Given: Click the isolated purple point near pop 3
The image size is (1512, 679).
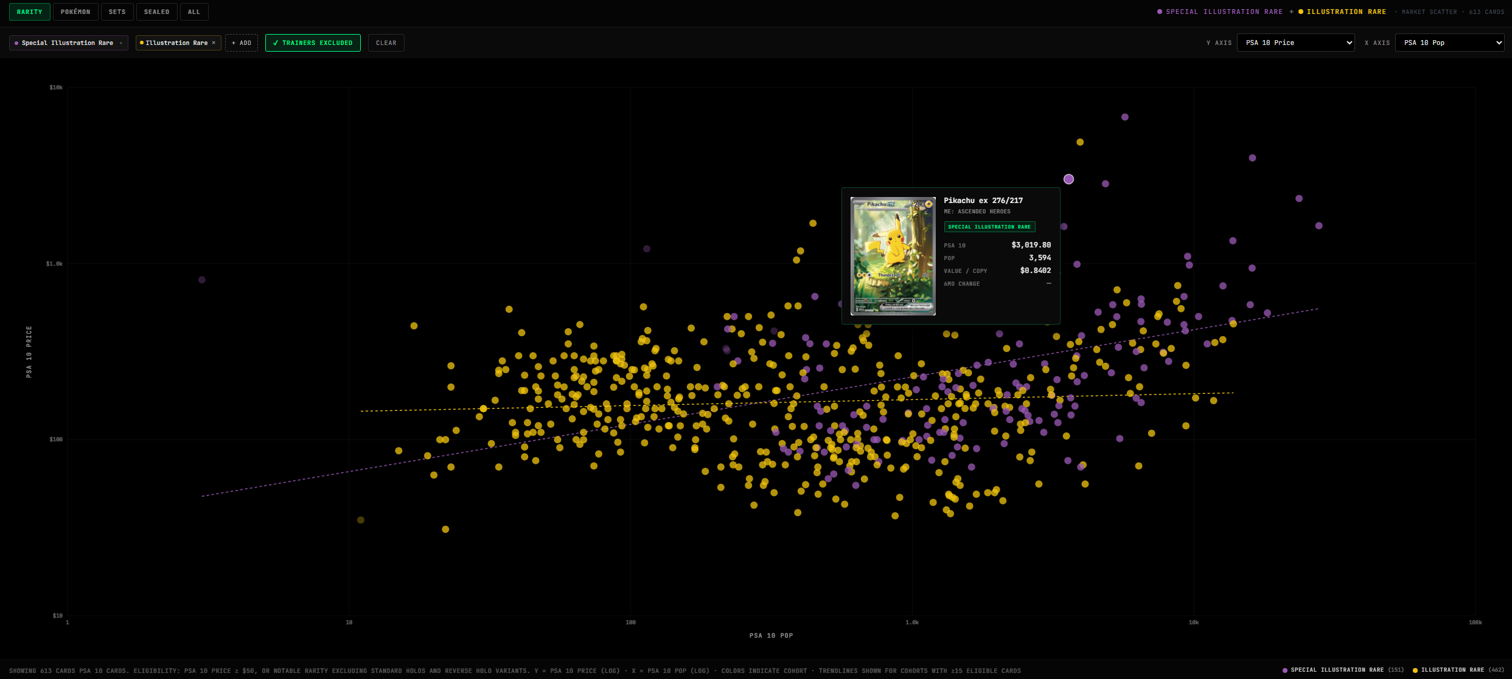Looking at the screenshot, I should pyautogui.click(x=202, y=280).
